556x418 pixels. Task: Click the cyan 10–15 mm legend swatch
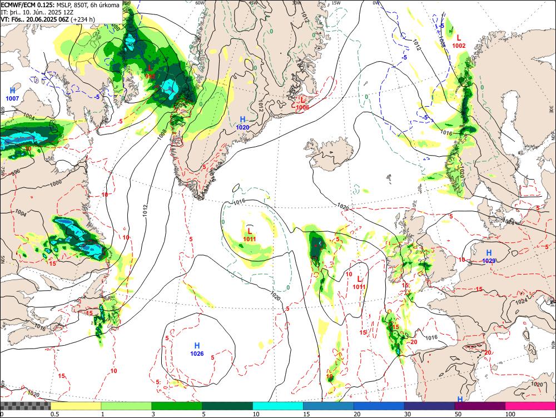coord(277,406)
